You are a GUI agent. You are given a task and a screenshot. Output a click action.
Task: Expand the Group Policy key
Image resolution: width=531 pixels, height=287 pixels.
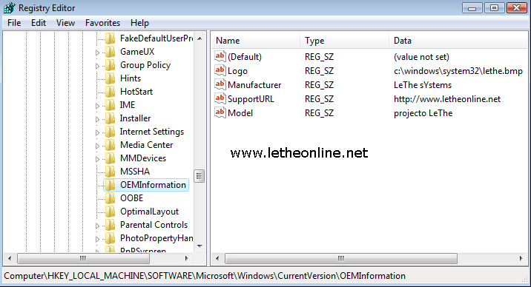point(98,66)
